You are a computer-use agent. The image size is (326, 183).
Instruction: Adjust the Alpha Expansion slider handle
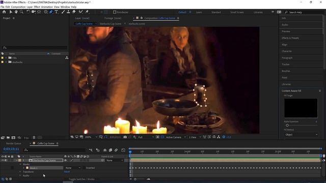coord(287,126)
